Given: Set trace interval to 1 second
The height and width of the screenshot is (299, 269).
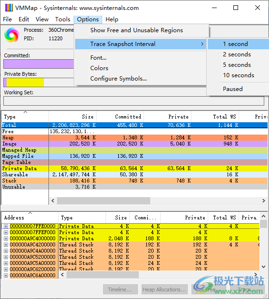Looking at the screenshot, I should pos(238,44).
